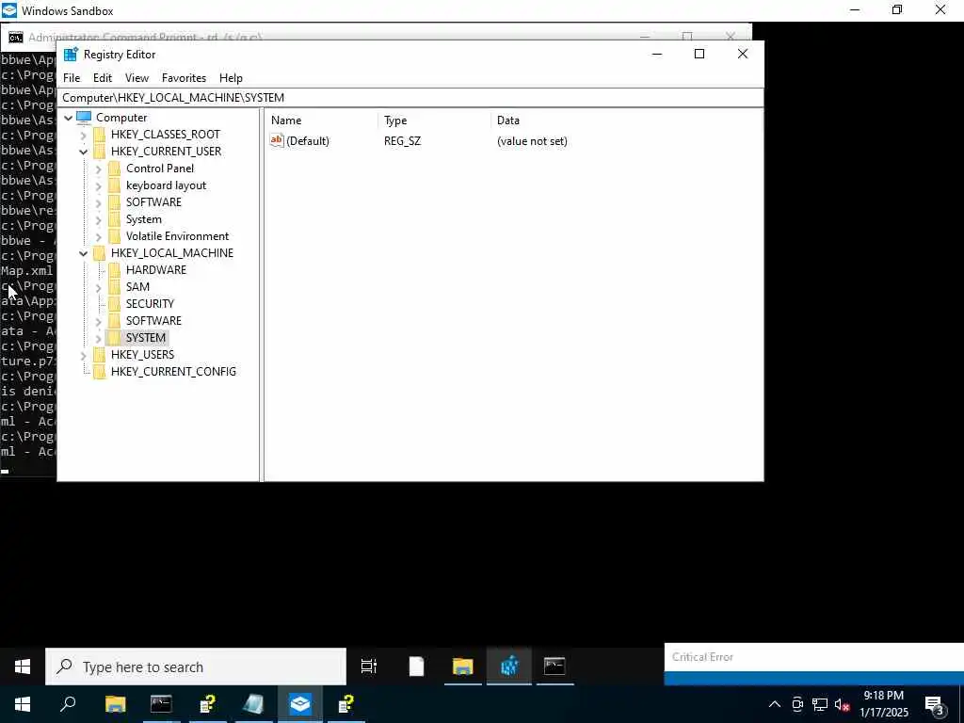The height and width of the screenshot is (723, 964).
Task: Expand the Volatile Environment key
Action: click(98, 236)
